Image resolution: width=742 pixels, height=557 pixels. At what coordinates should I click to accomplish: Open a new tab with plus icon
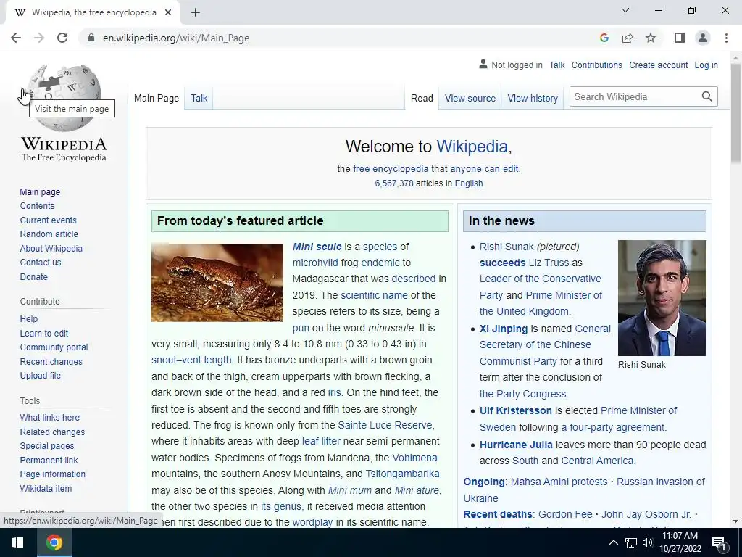[196, 12]
